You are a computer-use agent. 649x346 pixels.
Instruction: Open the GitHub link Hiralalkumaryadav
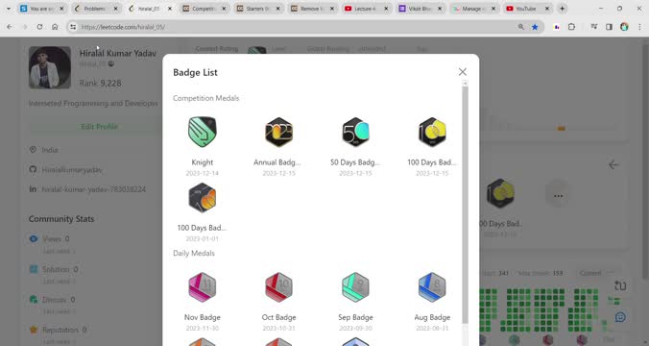72,169
